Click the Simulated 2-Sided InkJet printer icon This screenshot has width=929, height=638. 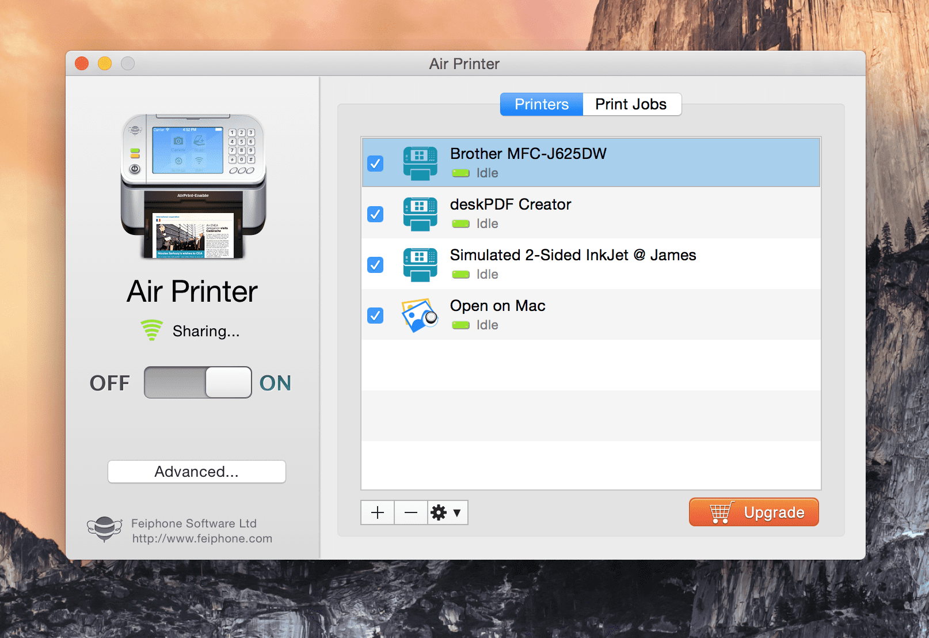pos(420,265)
